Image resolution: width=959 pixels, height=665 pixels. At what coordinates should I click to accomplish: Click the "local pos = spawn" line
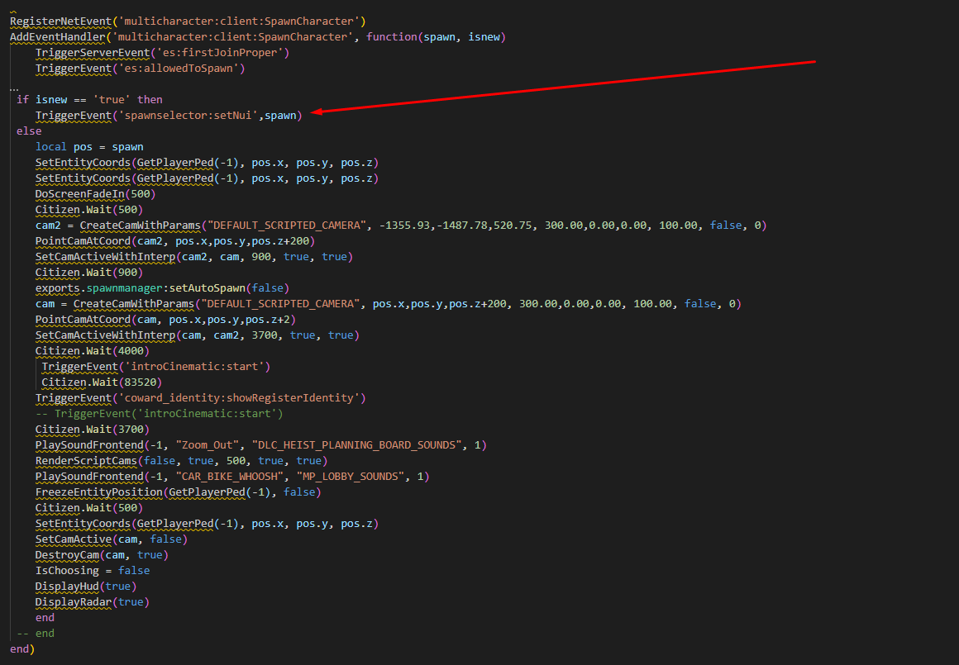(x=89, y=147)
